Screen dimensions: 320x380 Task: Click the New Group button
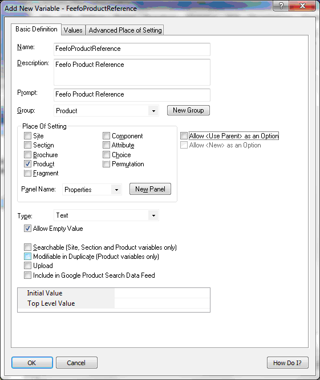tap(188, 110)
